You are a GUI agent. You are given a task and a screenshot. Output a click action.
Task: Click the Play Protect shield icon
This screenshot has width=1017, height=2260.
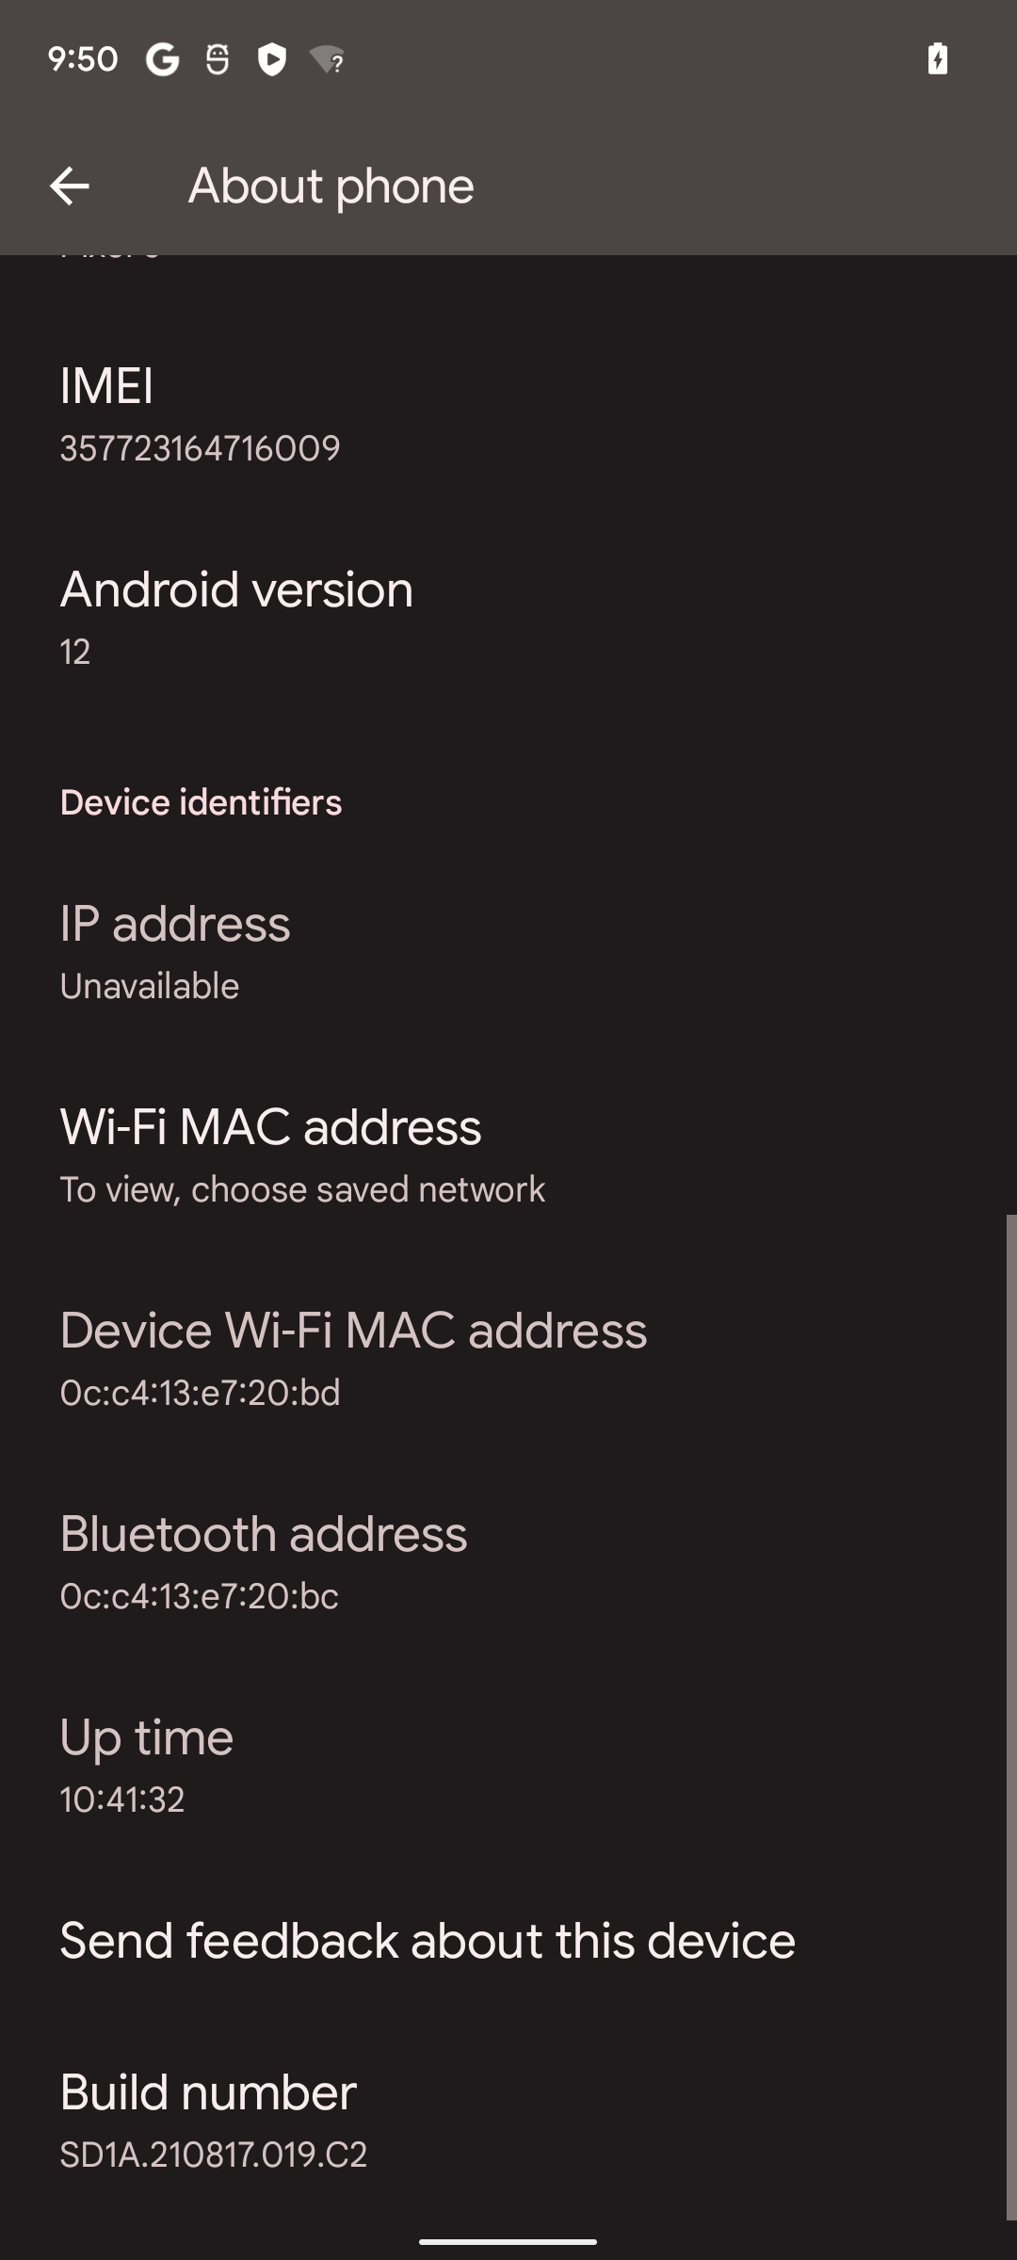[271, 60]
